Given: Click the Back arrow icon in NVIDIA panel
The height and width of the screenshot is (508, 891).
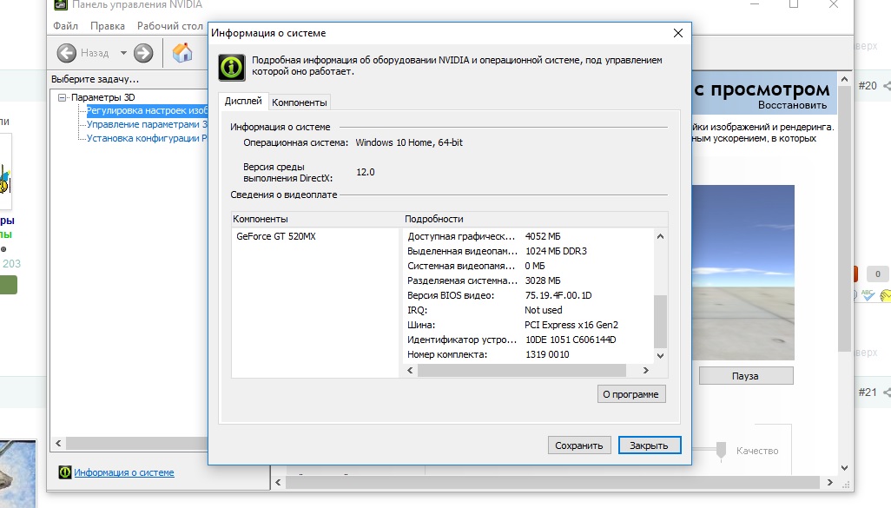Looking at the screenshot, I should (x=67, y=53).
